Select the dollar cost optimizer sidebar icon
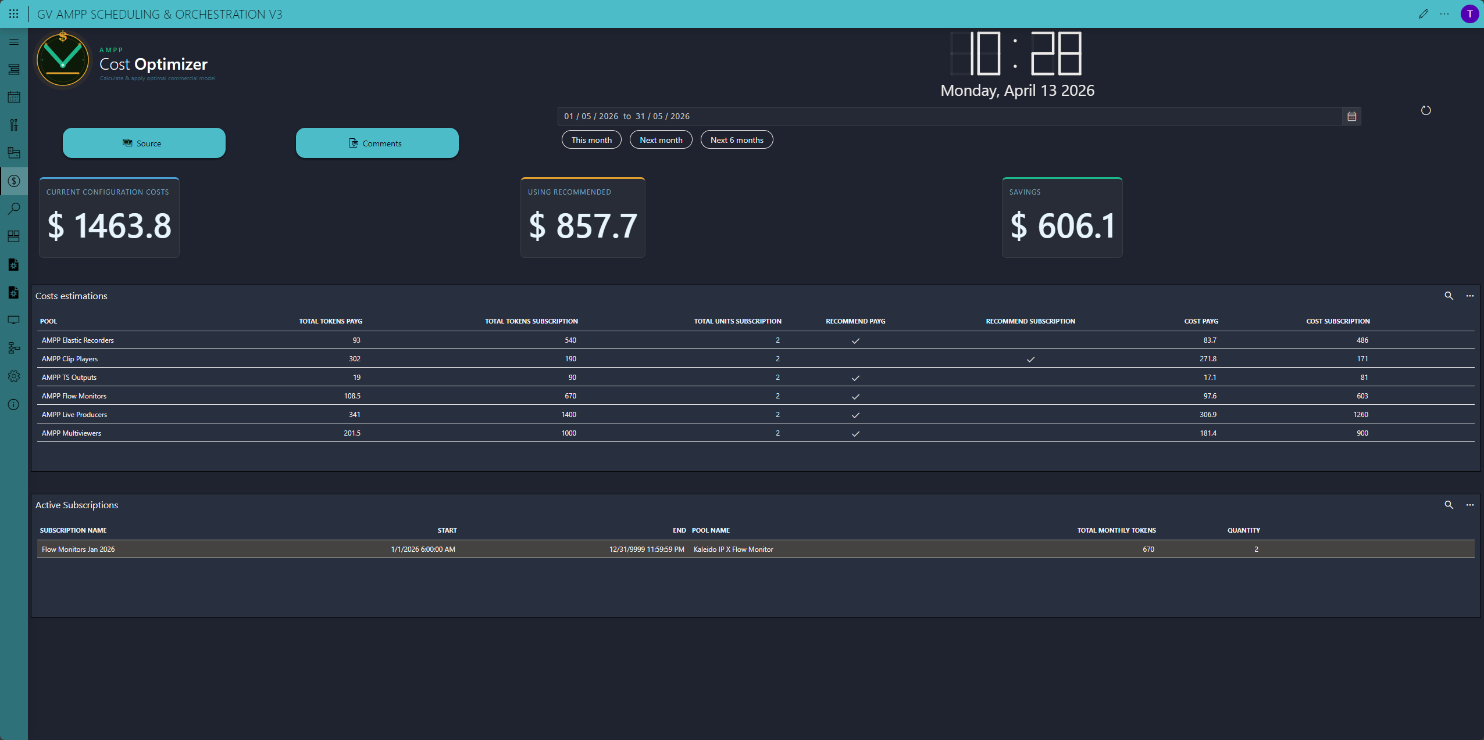This screenshot has width=1484, height=740. (14, 181)
